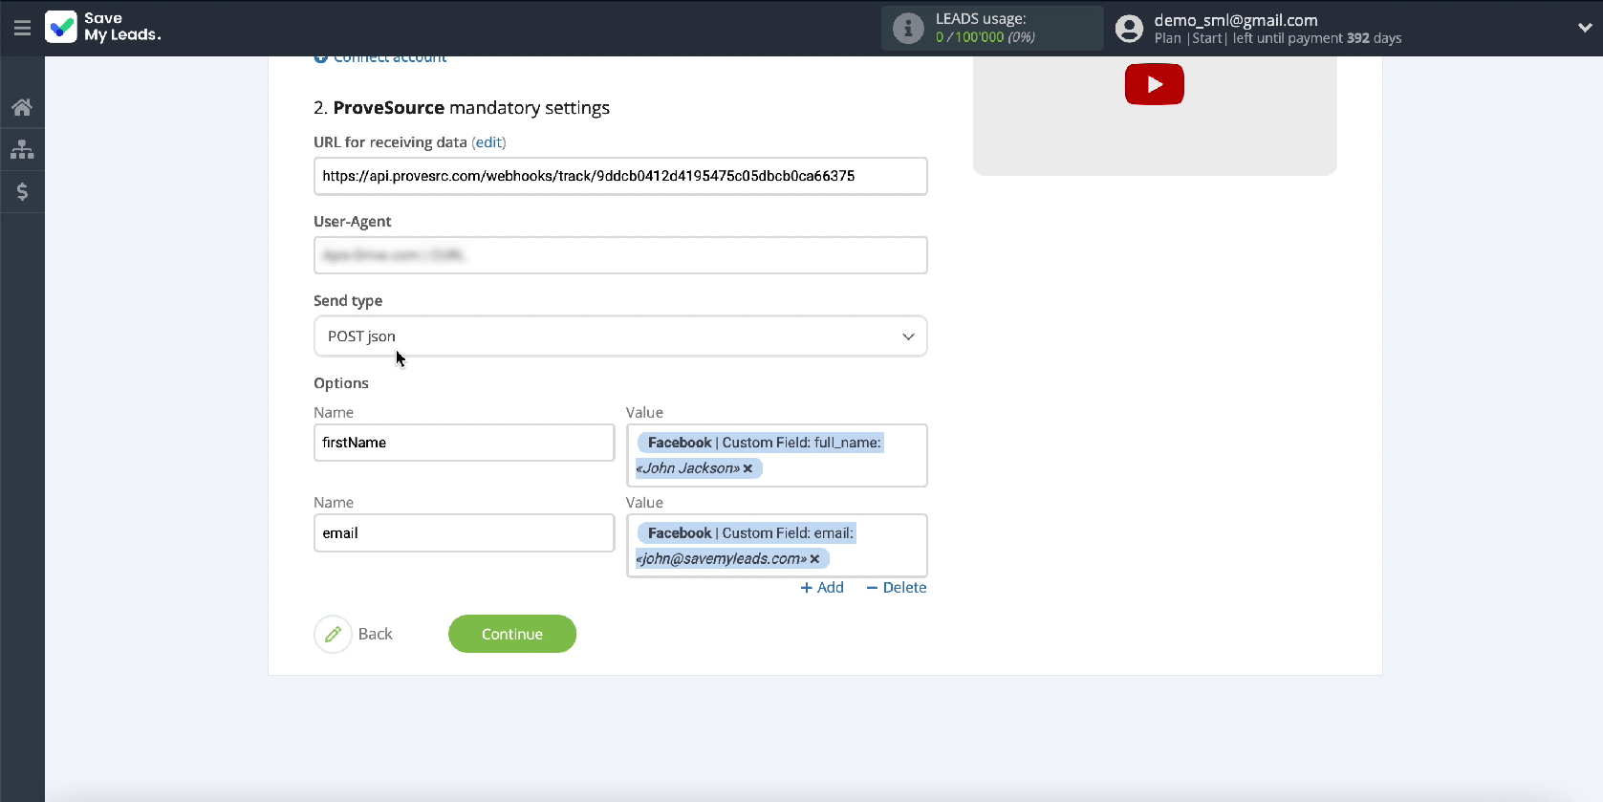
Task: Click the LEADS usage counter text
Action: pyautogui.click(x=985, y=37)
